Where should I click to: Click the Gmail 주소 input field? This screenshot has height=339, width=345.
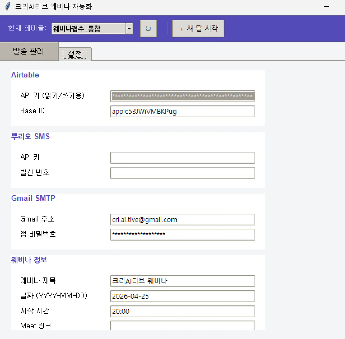[183, 220]
